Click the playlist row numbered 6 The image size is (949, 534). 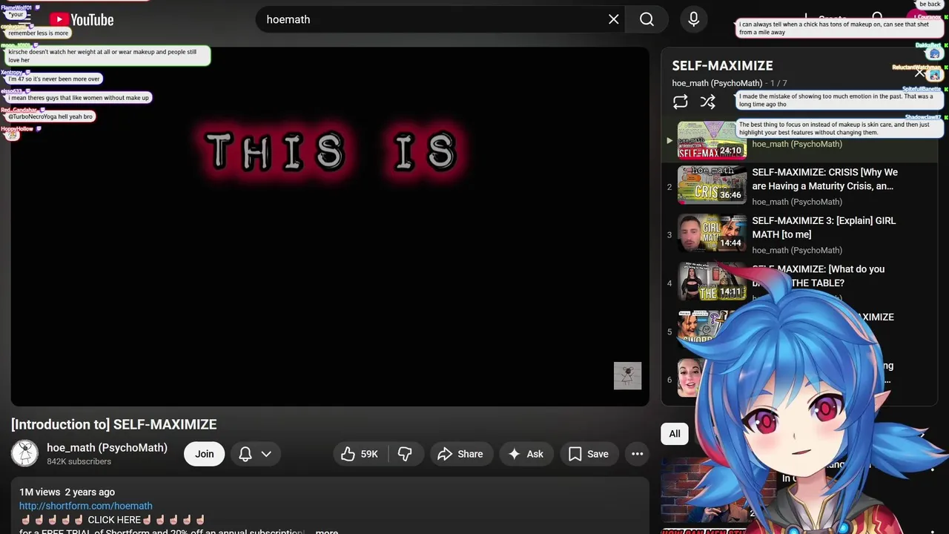(799, 378)
